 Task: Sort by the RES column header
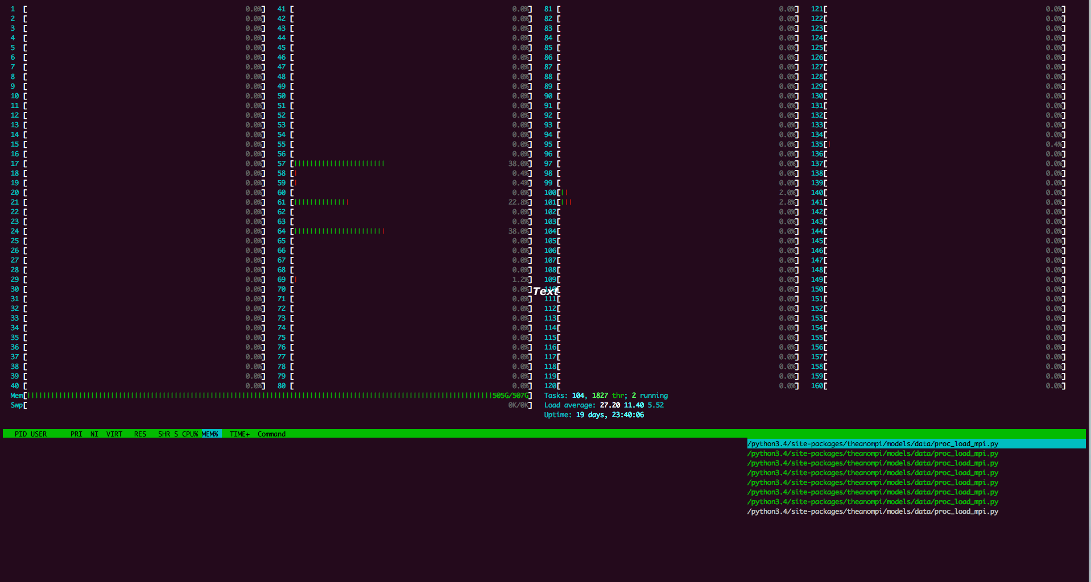(x=140, y=434)
